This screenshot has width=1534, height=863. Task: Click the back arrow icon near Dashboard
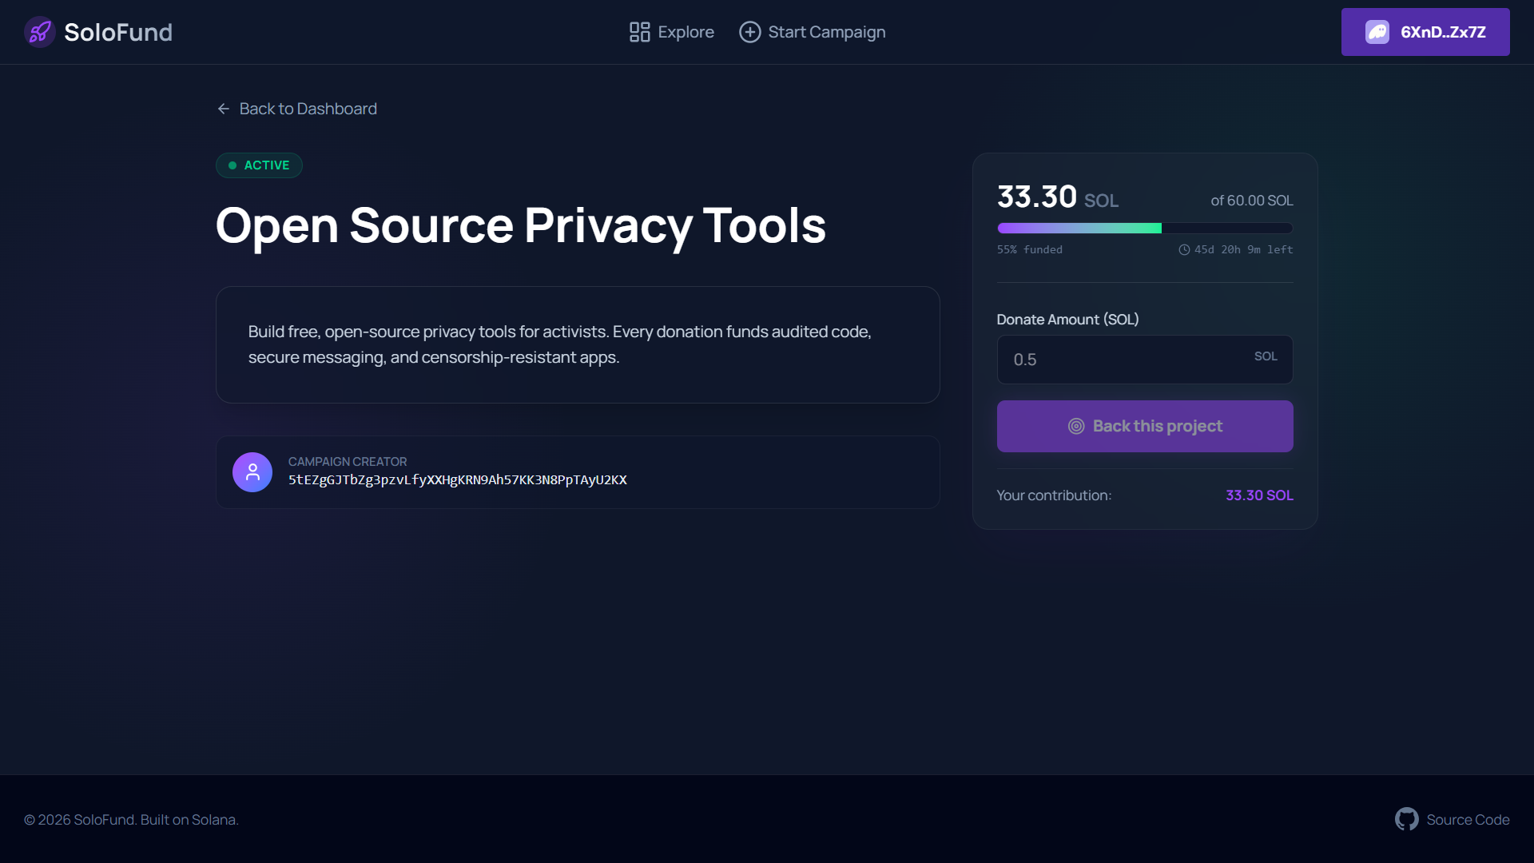(224, 109)
